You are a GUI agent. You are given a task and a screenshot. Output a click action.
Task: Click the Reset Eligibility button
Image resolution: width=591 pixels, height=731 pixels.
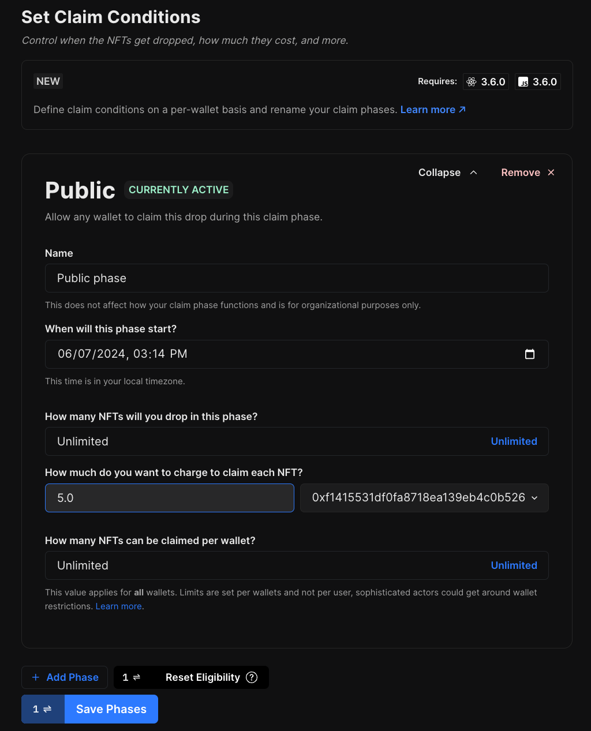203,677
